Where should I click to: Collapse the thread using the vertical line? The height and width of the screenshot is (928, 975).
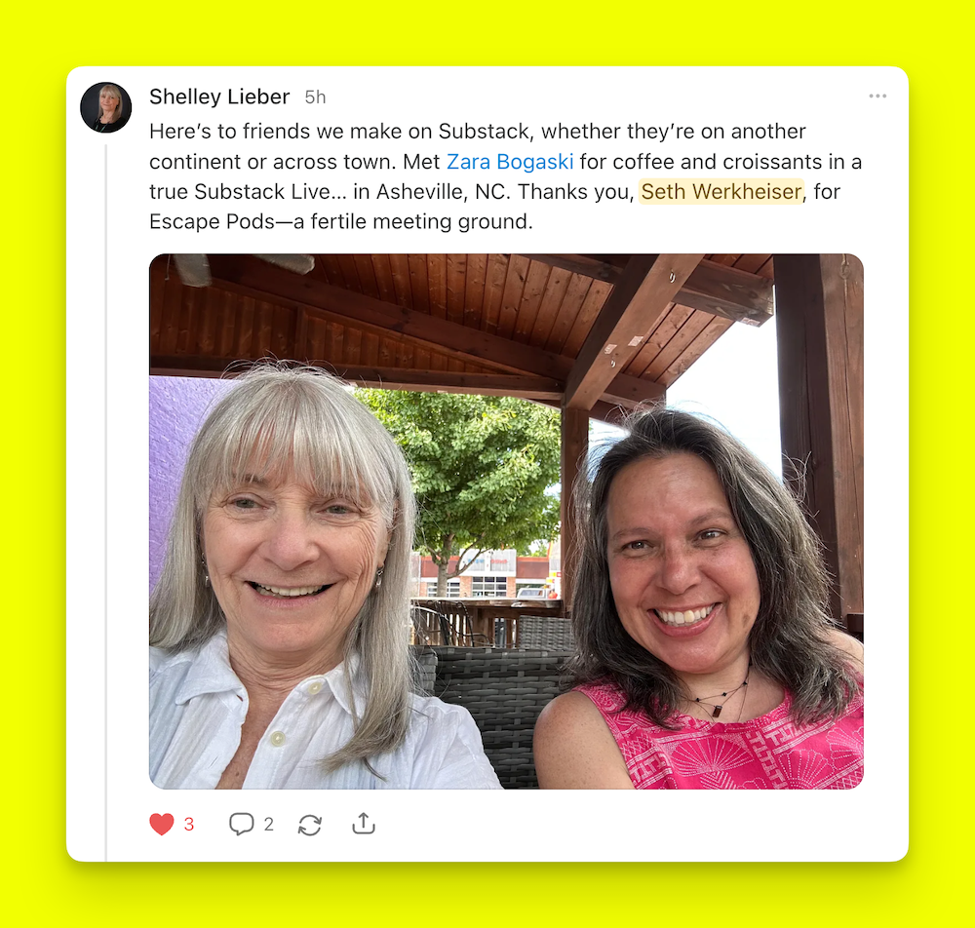(x=105, y=502)
